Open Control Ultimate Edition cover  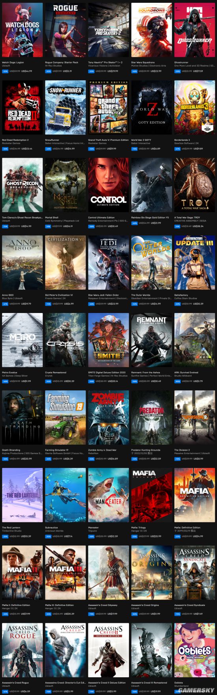(x=108, y=185)
